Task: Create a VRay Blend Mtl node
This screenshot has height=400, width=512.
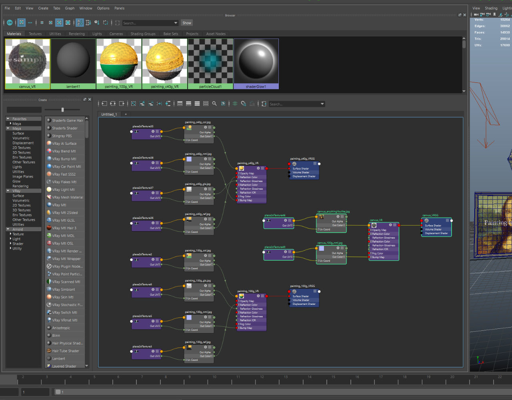Action: point(64,151)
